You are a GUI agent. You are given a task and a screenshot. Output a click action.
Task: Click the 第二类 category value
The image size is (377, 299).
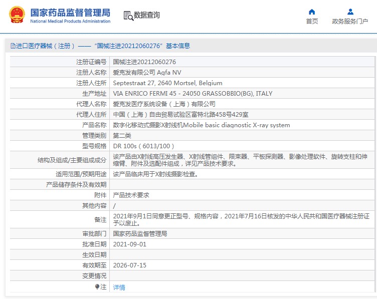click(122, 136)
